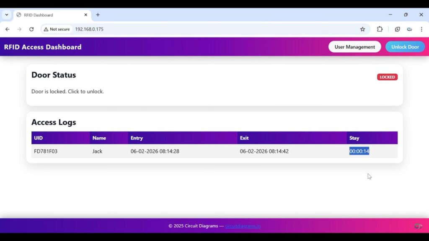The image size is (429, 241).
Task: Open User Management page
Action: [354, 47]
